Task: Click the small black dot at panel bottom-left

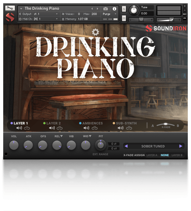Action: pyautogui.click(x=6, y=154)
